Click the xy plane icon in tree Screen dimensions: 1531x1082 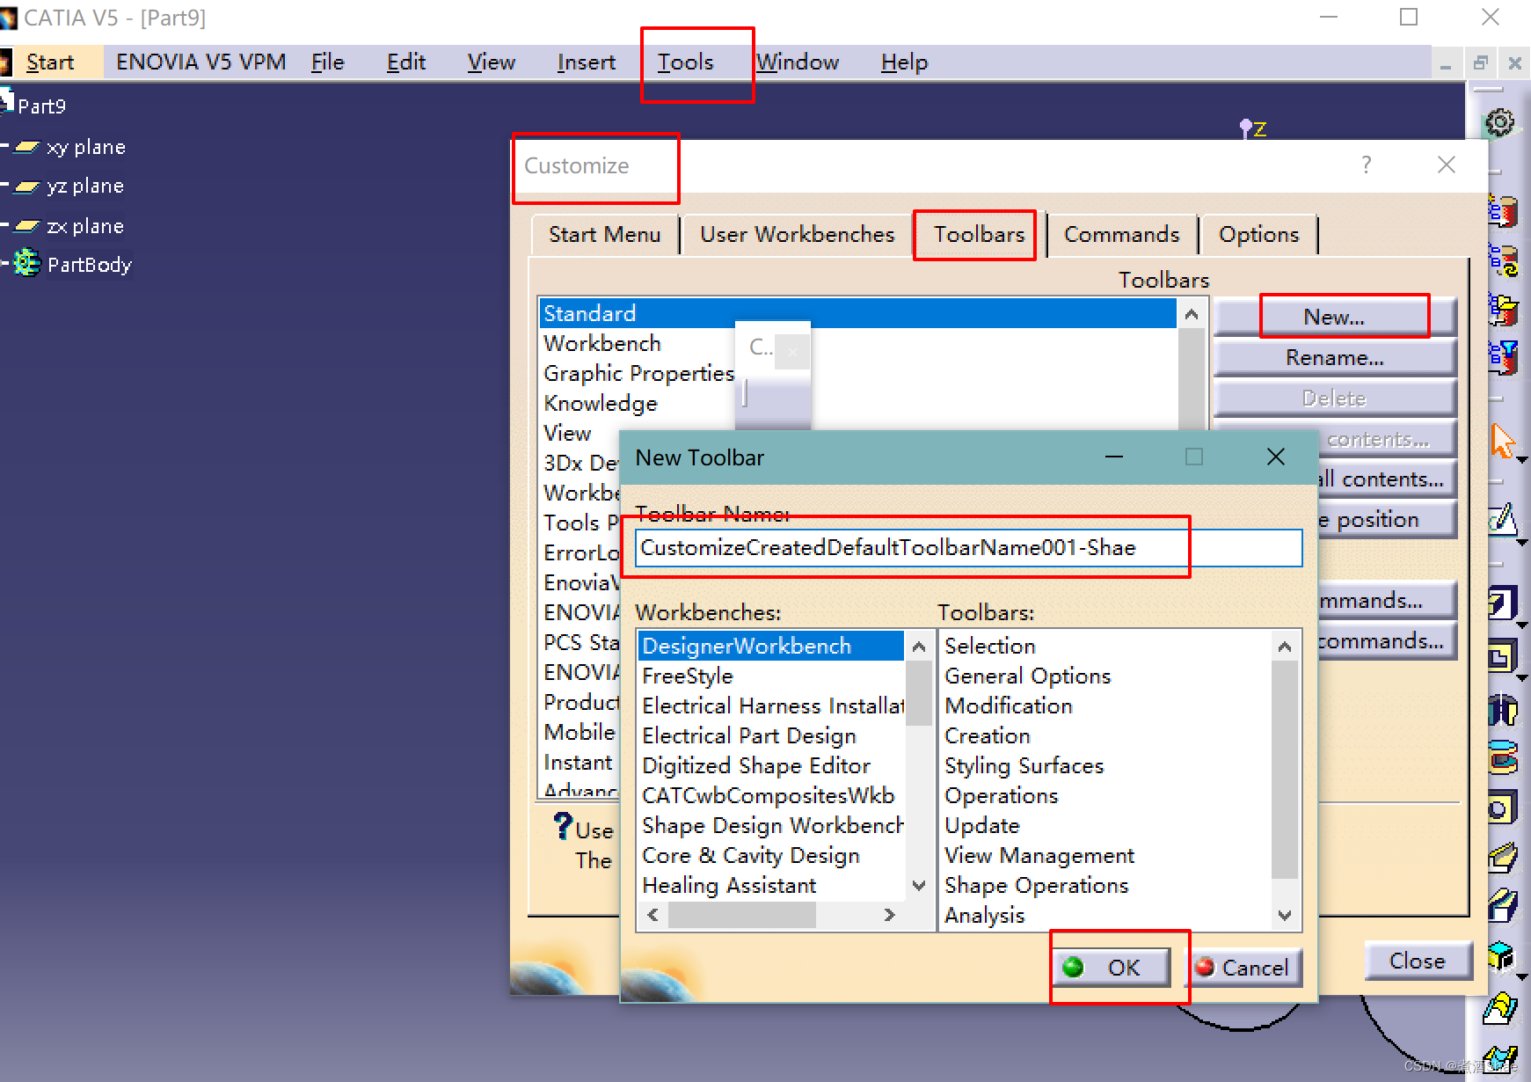(x=27, y=148)
